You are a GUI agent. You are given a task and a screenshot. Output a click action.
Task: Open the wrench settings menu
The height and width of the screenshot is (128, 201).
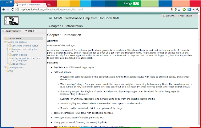pyautogui.click(x=198, y=10)
